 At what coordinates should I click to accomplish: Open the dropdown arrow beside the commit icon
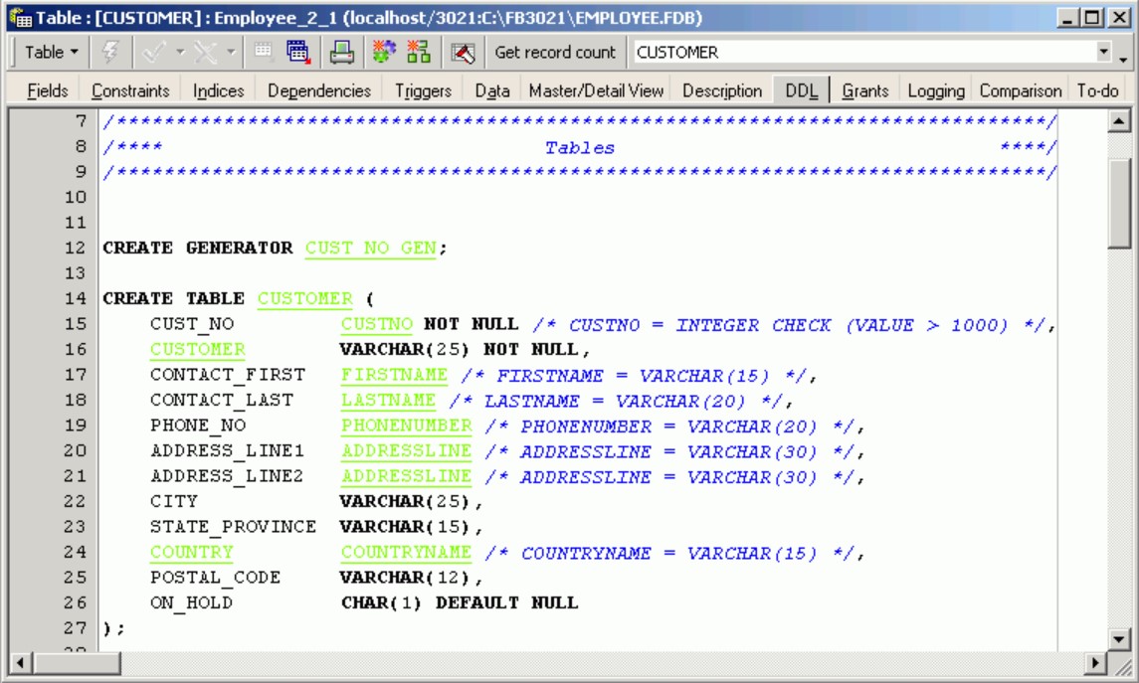click(179, 52)
